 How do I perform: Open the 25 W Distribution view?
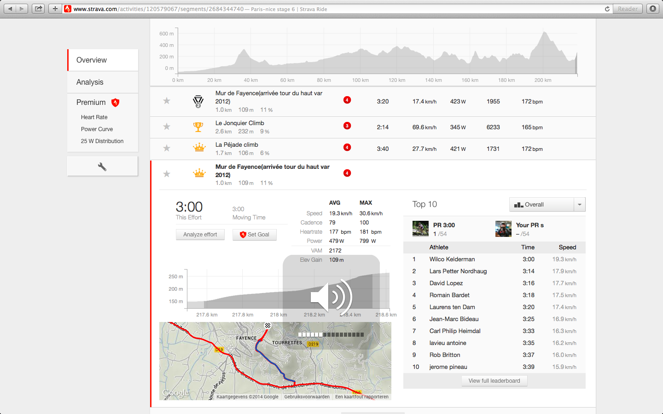tap(102, 141)
